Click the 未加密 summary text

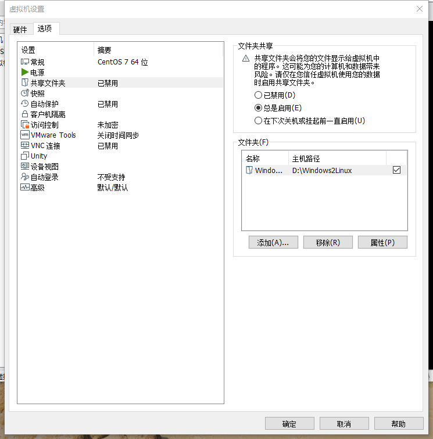pyautogui.click(x=108, y=125)
